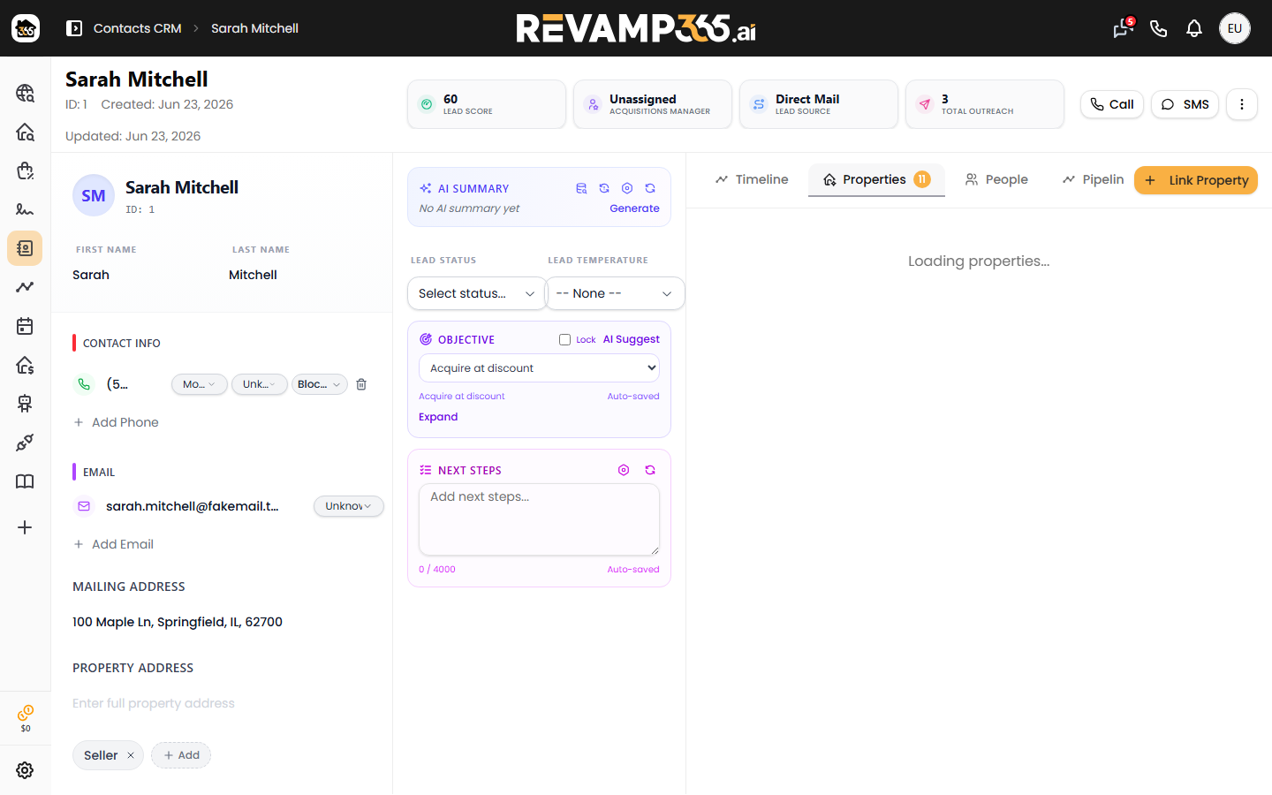Click AI Suggest for objective
1272x795 pixels.
tap(631, 339)
